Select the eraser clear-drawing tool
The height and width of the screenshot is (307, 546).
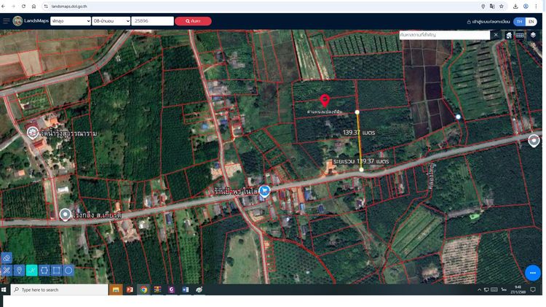click(x=7, y=258)
